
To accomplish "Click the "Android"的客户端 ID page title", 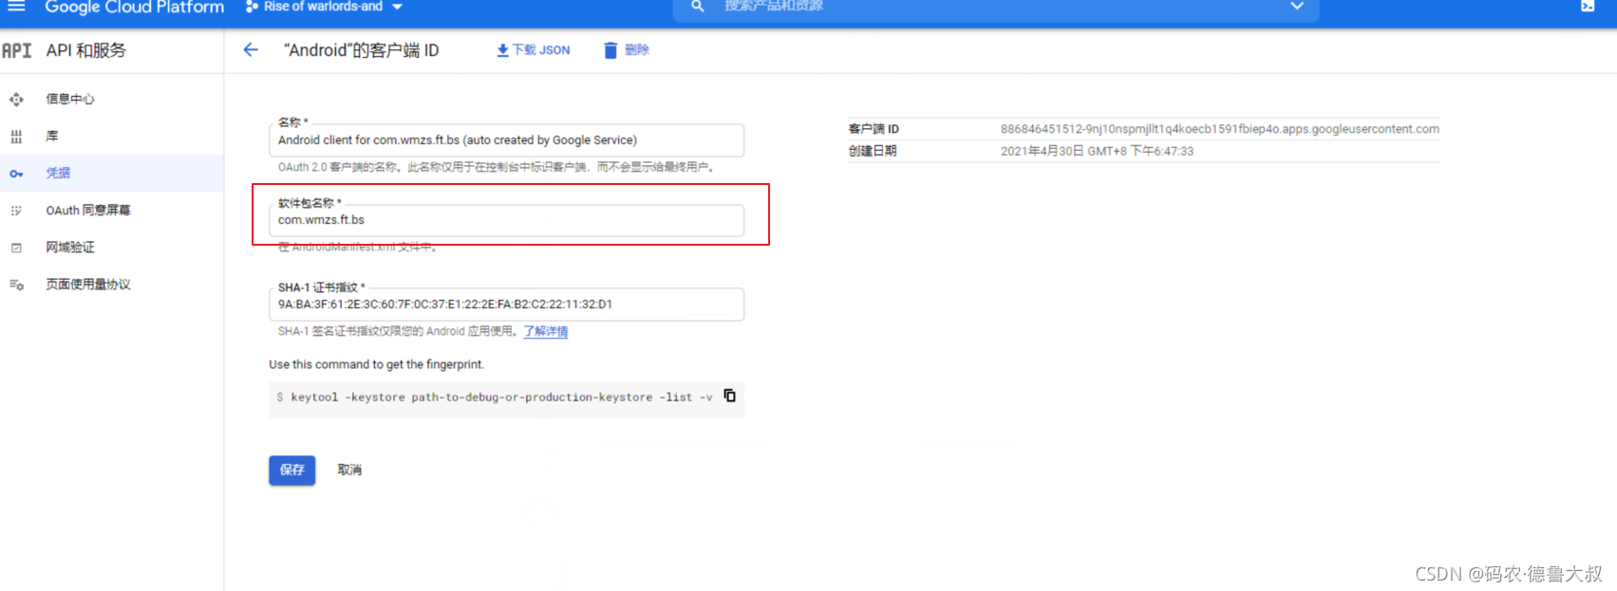I will click(362, 50).
